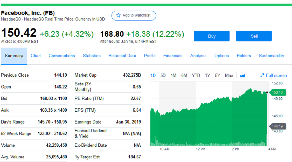Click the 150.42 closing price
Image resolution: width=292 pixels, height=162 pixels.
point(19,33)
